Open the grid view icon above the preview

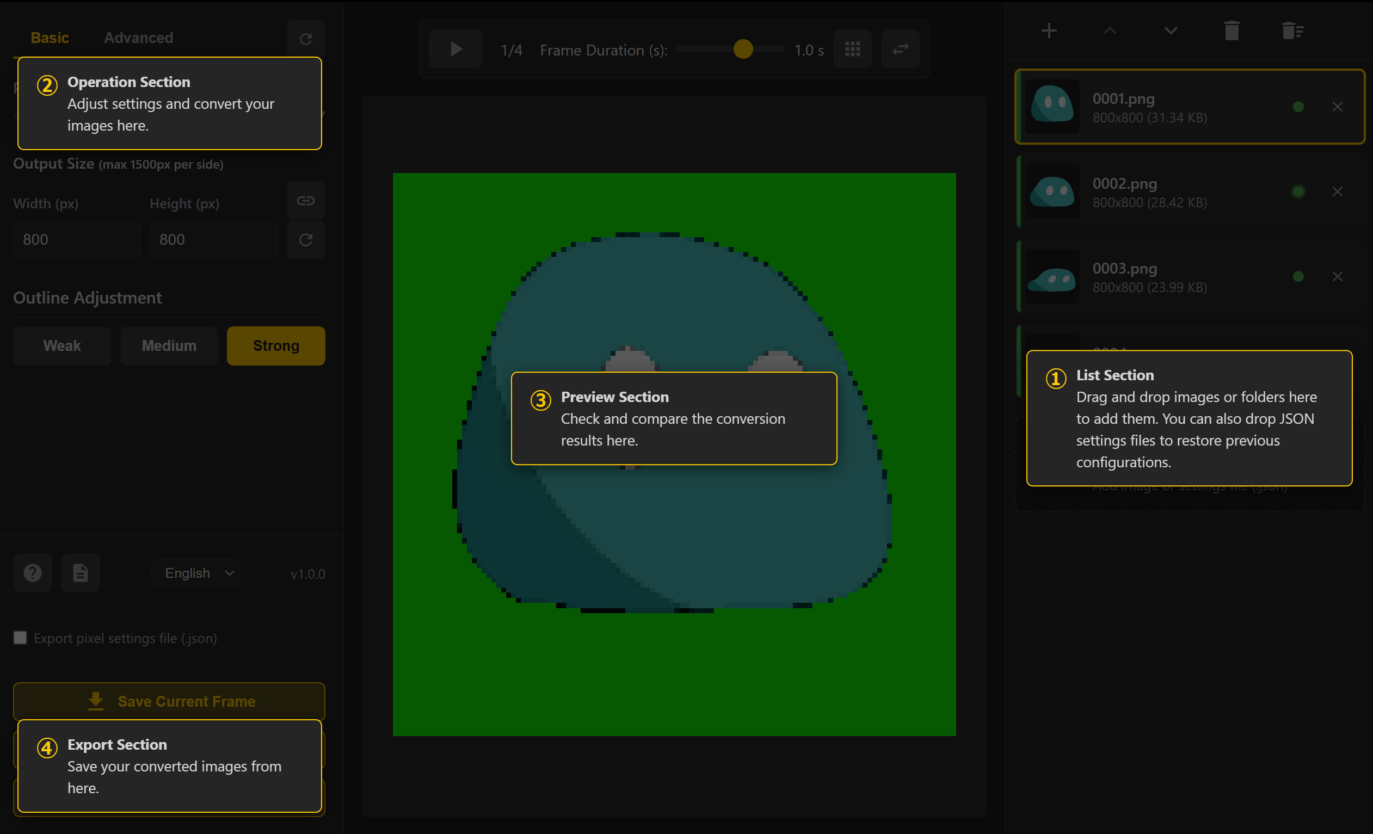853,49
